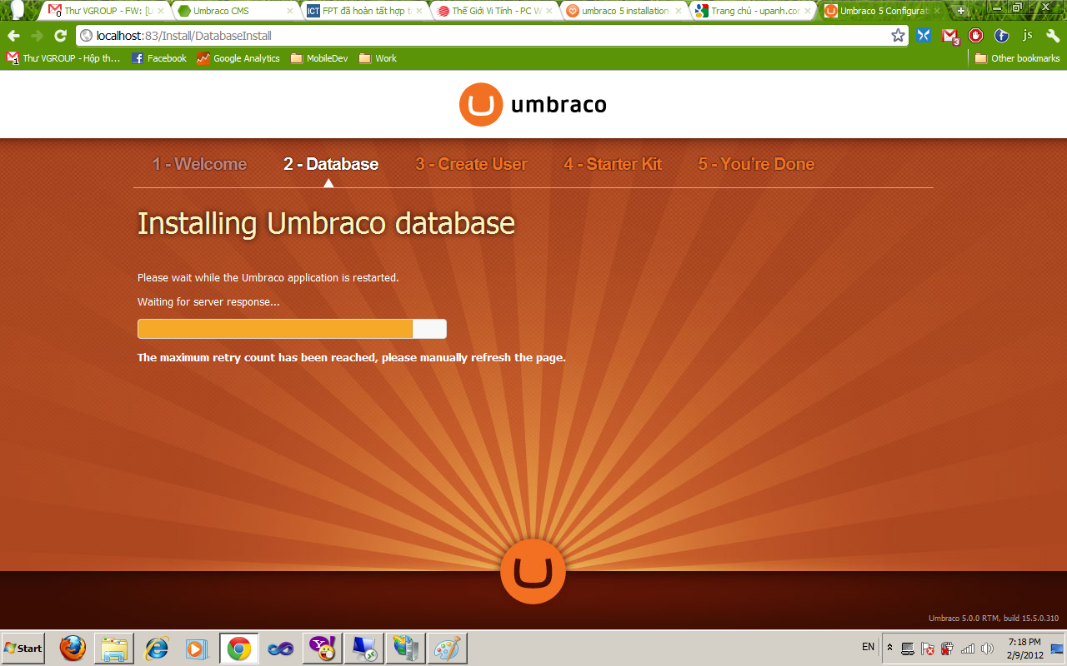The image size is (1067, 666).
Task: Launch Internet Explorer from the taskbar
Action: [x=156, y=648]
